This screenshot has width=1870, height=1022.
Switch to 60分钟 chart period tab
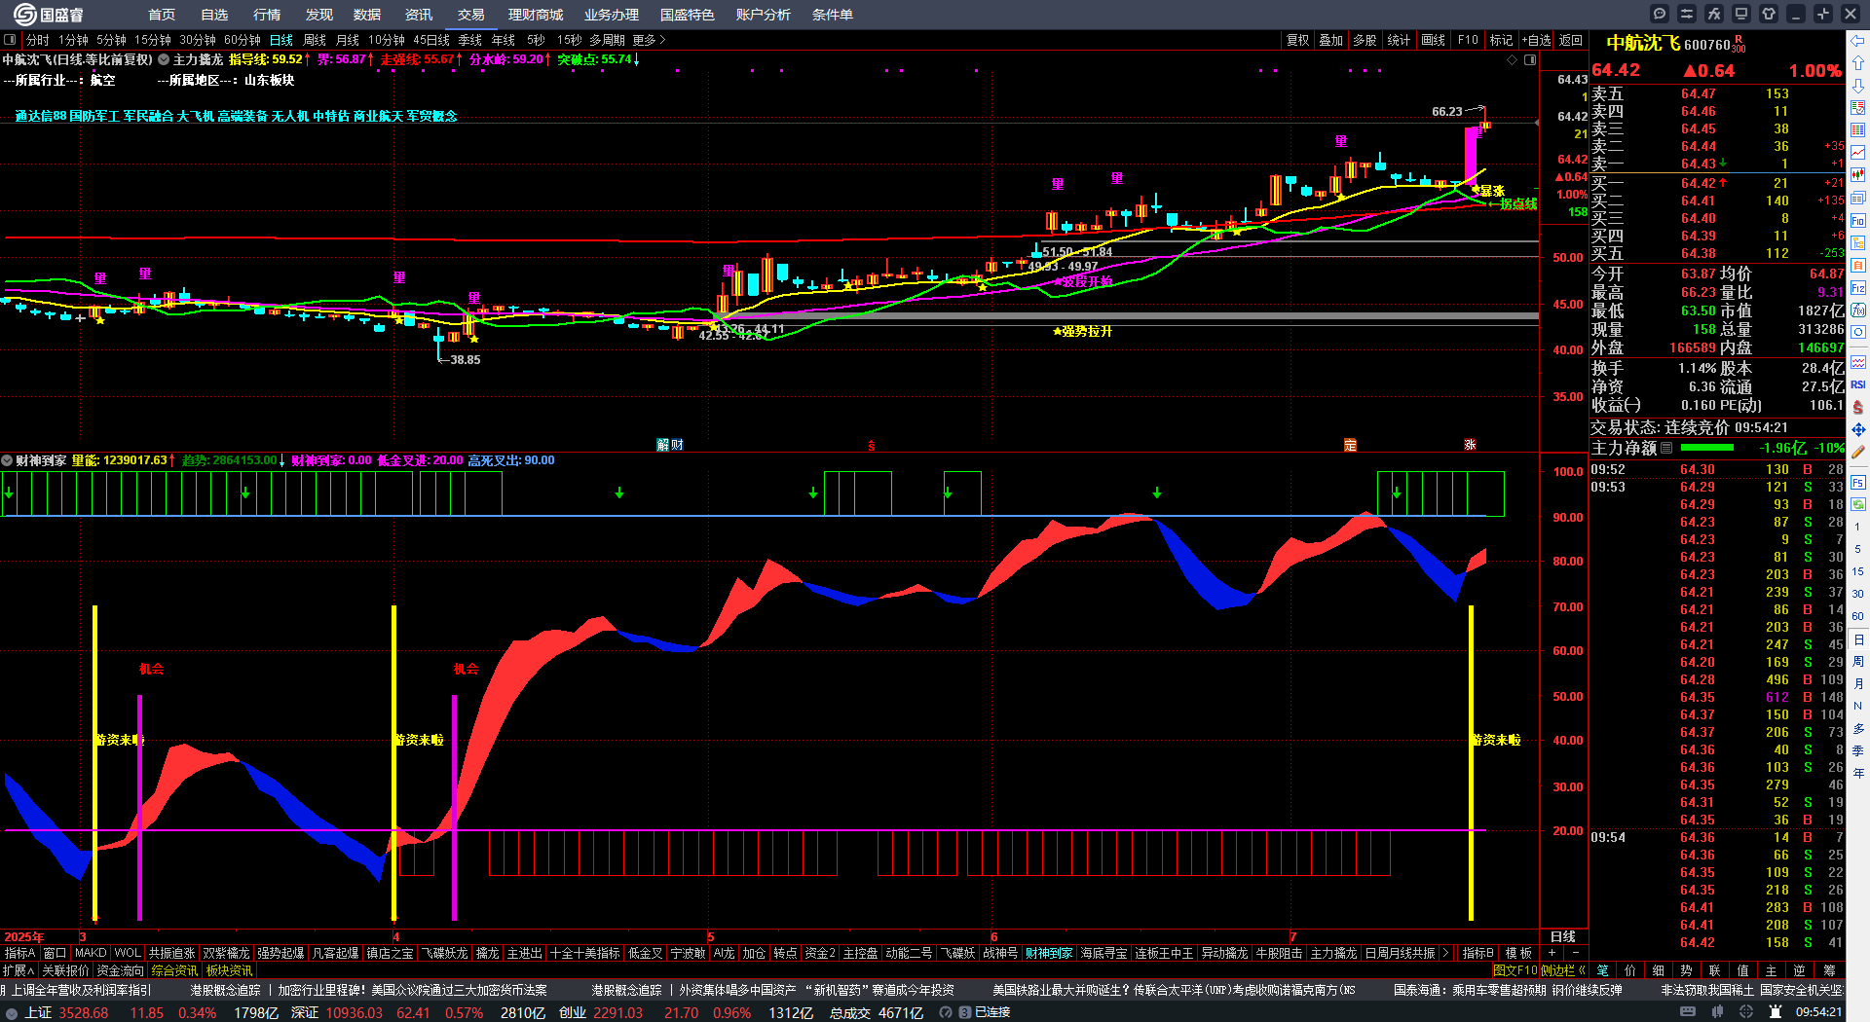[x=243, y=40]
